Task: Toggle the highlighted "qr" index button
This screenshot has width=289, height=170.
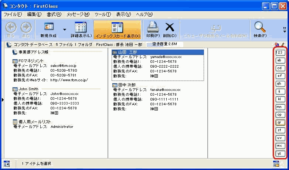Action: click(x=280, y=122)
